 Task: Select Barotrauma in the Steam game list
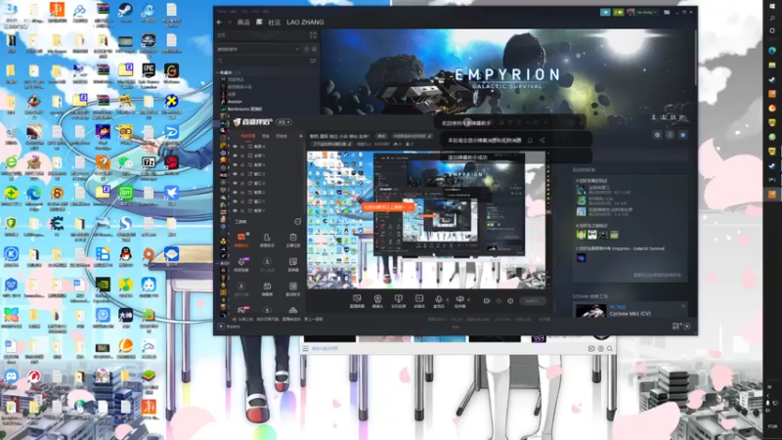(244, 109)
